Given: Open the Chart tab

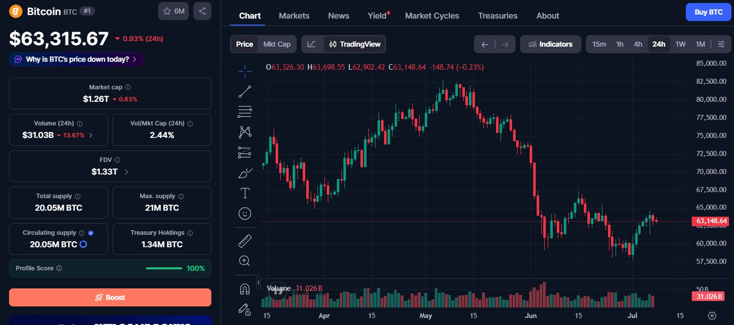Looking at the screenshot, I should pos(250,16).
